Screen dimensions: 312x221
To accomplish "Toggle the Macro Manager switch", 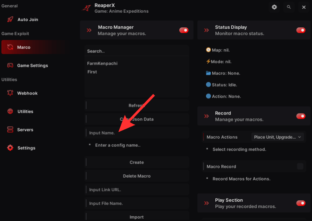I will pos(184,30).
